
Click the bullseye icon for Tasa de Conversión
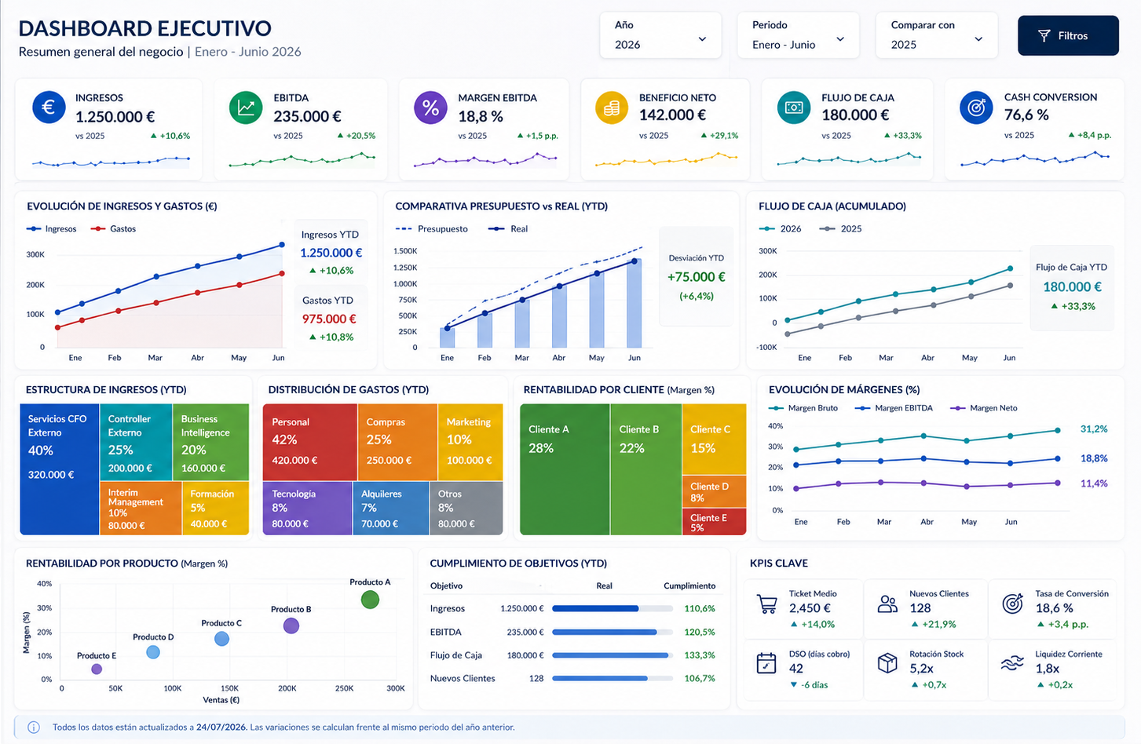1013,604
